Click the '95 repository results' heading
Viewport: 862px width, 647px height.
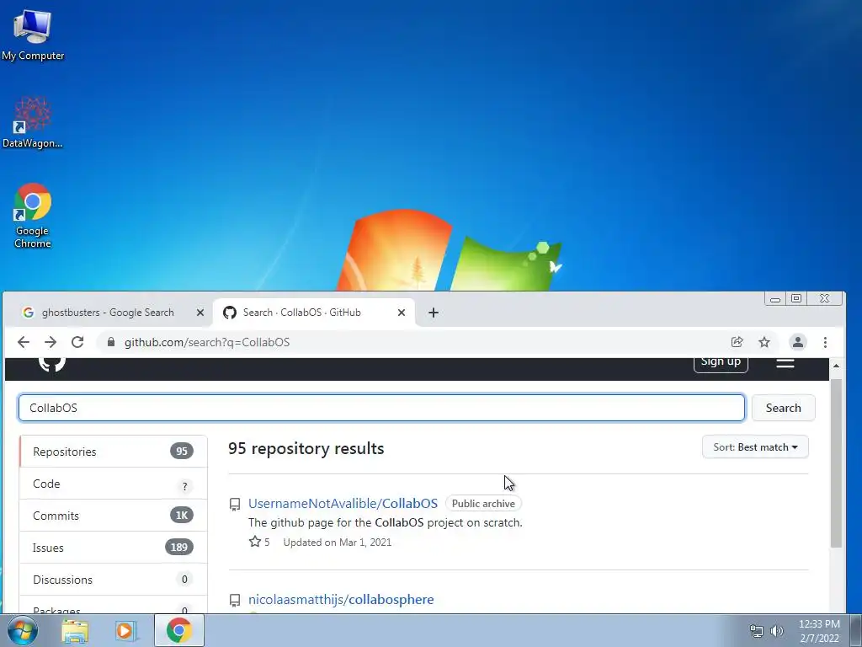pyautogui.click(x=306, y=448)
